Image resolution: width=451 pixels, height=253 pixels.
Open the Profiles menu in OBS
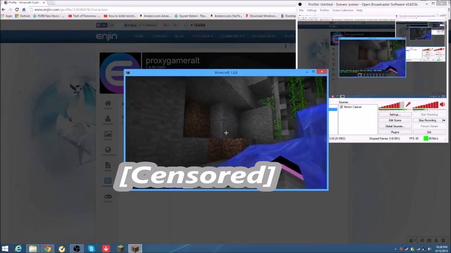pos(325,10)
